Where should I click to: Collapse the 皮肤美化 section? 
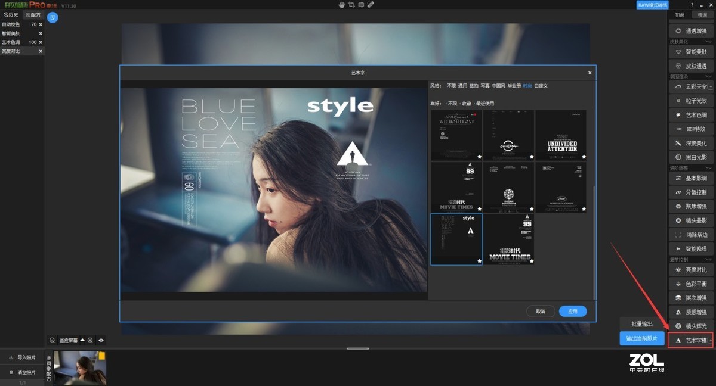click(709, 42)
